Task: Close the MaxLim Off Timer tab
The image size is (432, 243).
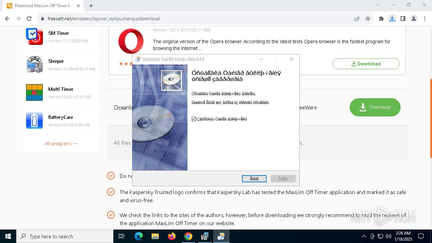Action: click(x=79, y=5)
